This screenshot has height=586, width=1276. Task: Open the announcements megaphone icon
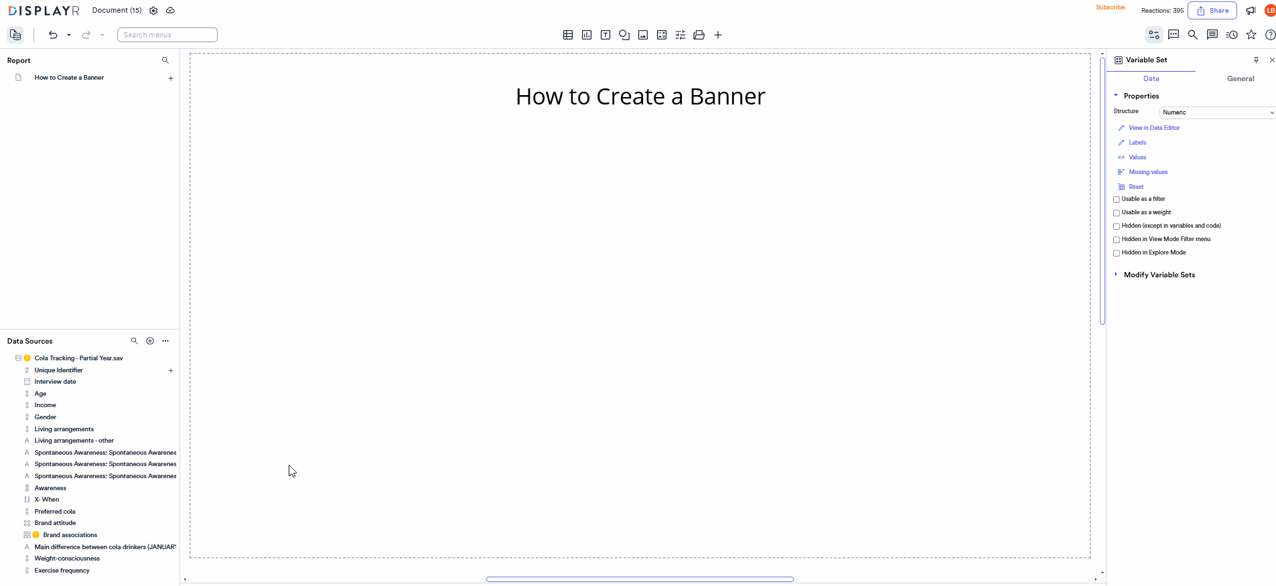click(x=1251, y=11)
